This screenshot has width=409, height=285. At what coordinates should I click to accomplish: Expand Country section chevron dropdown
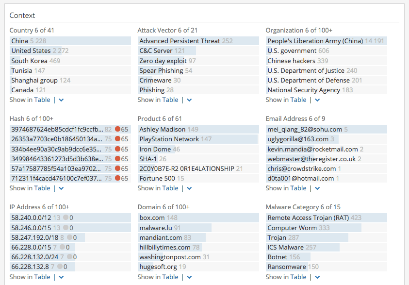[61, 100]
